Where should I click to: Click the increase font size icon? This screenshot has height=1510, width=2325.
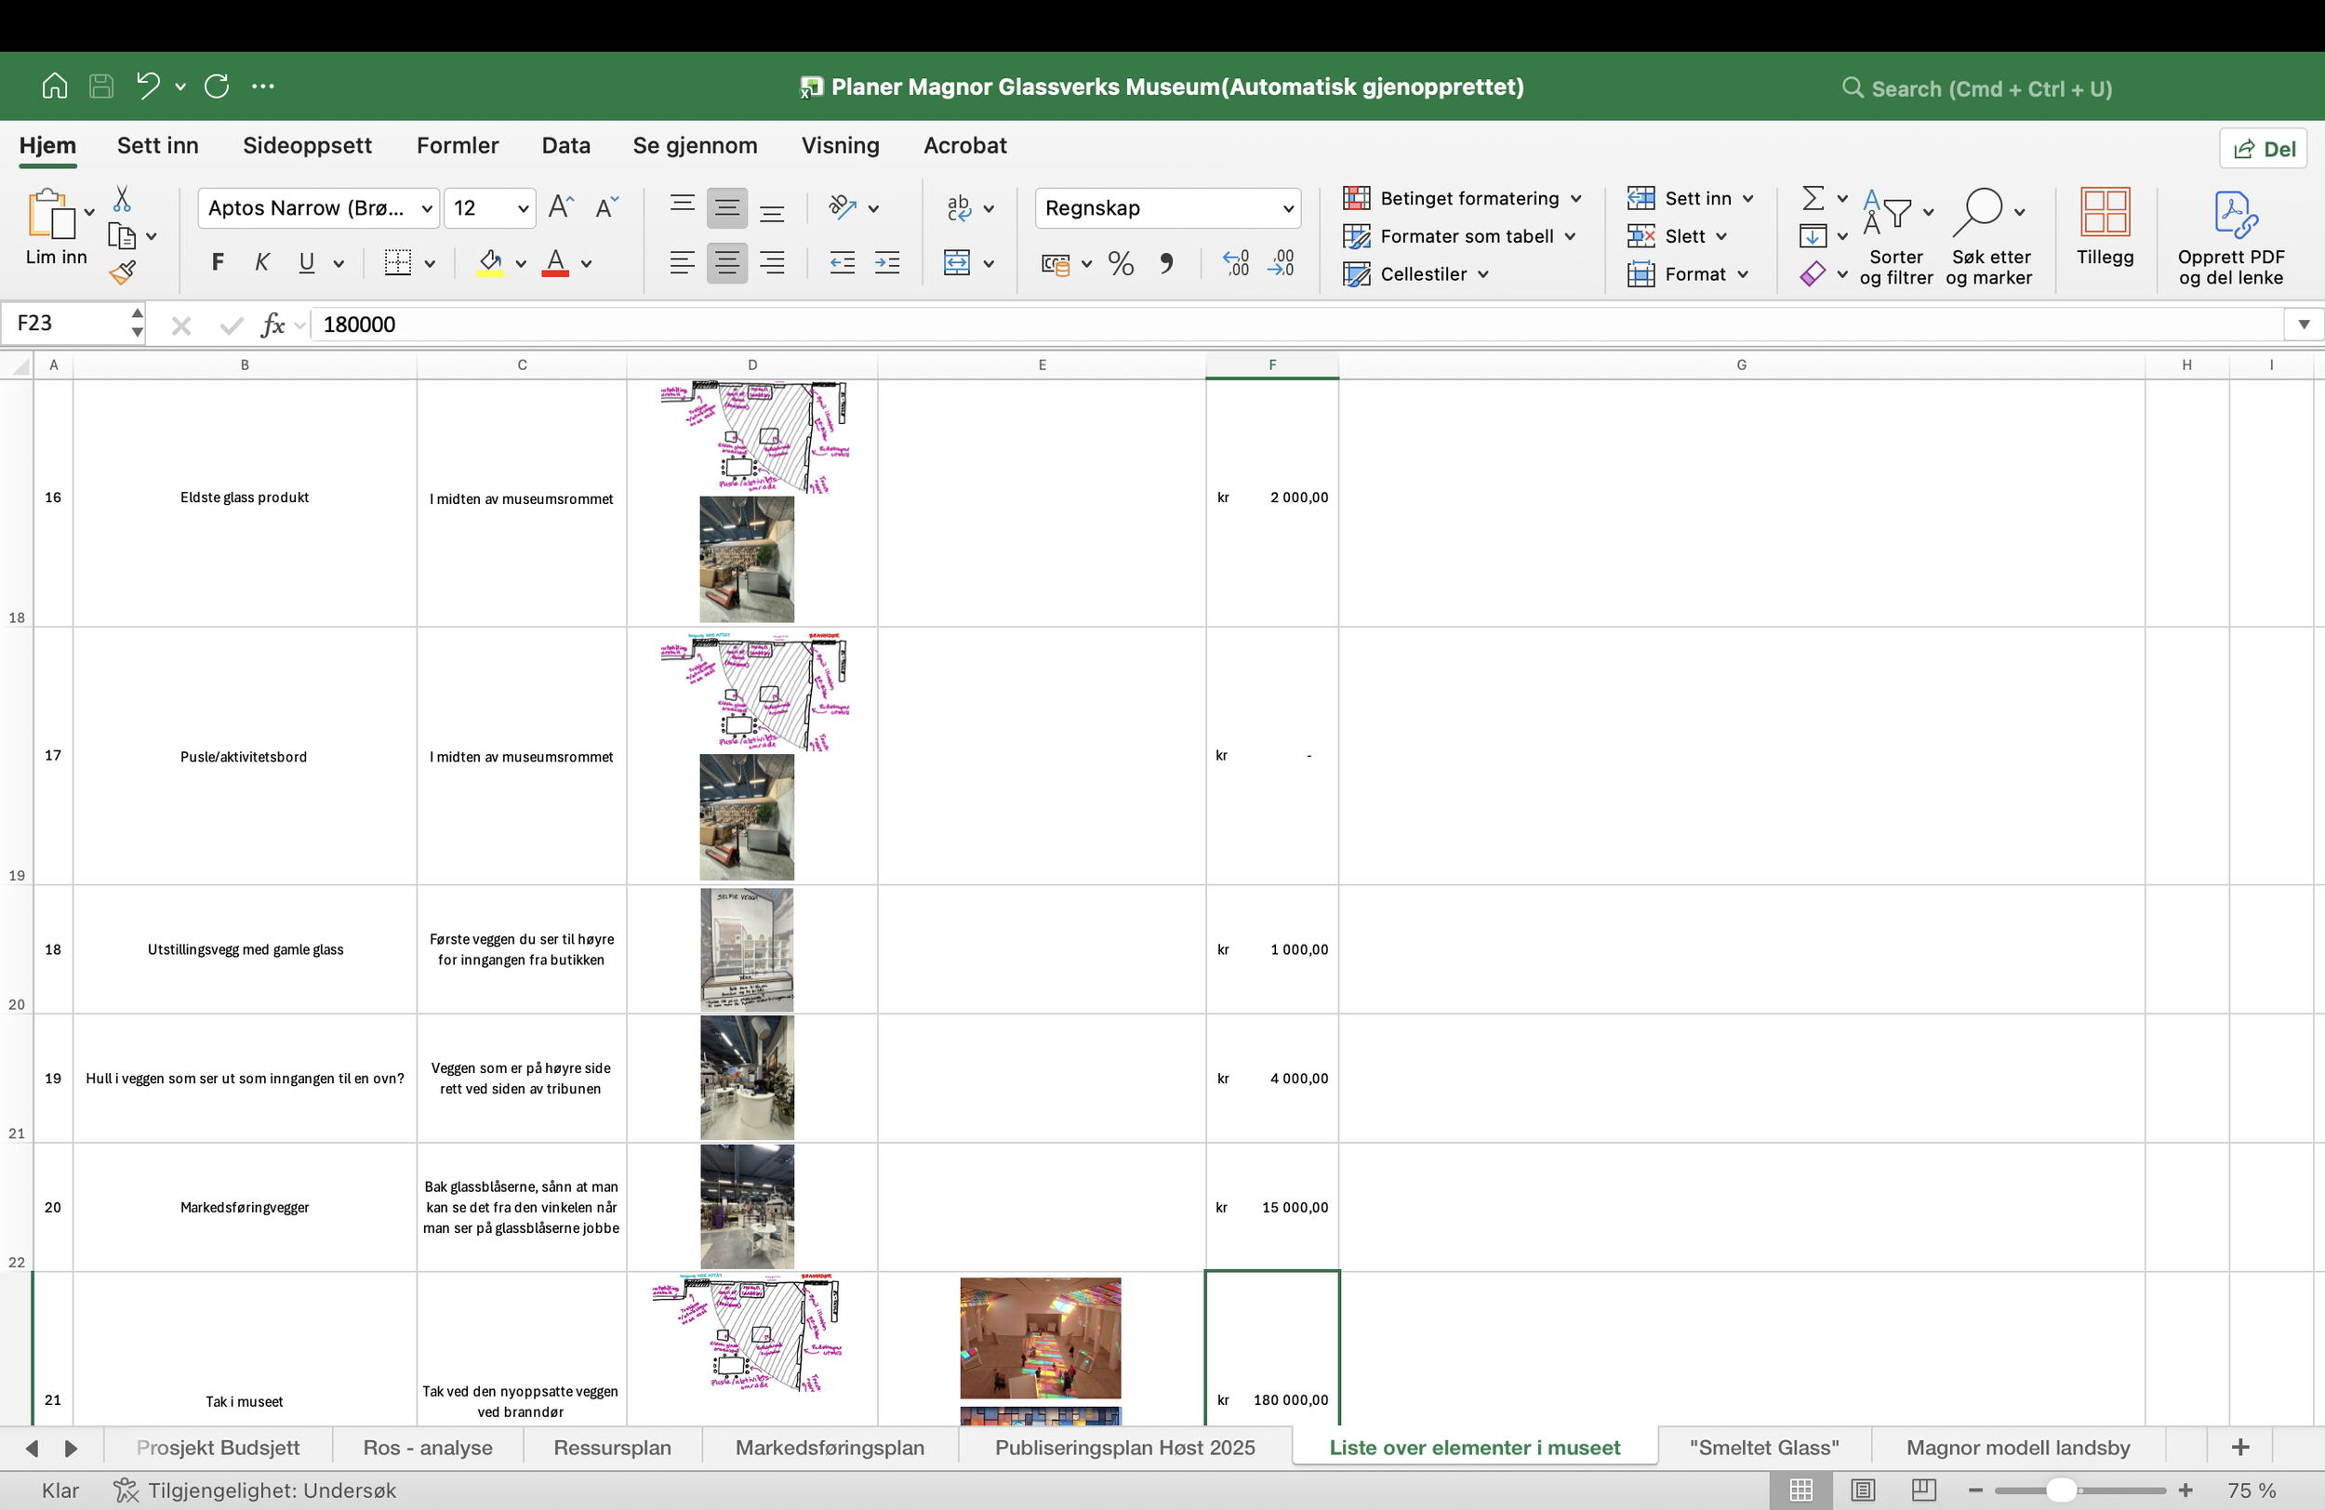(561, 207)
